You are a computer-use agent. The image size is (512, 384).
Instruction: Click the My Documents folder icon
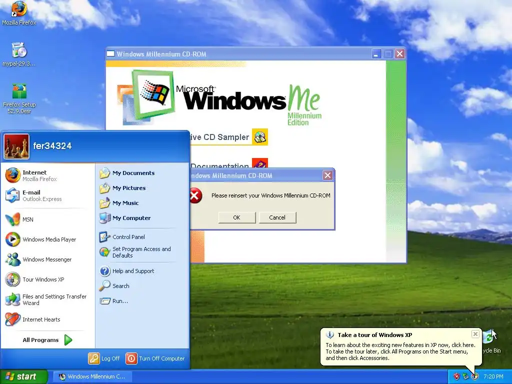[x=104, y=173]
